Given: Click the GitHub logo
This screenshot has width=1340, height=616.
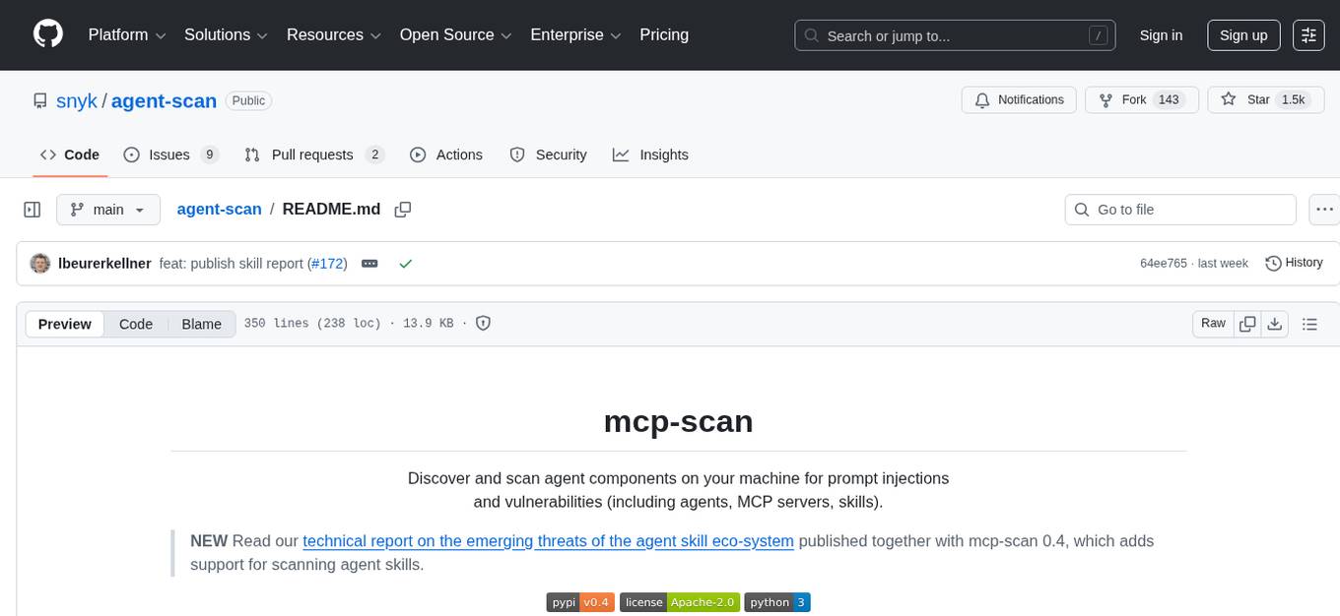Looking at the screenshot, I should tap(47, 34).
